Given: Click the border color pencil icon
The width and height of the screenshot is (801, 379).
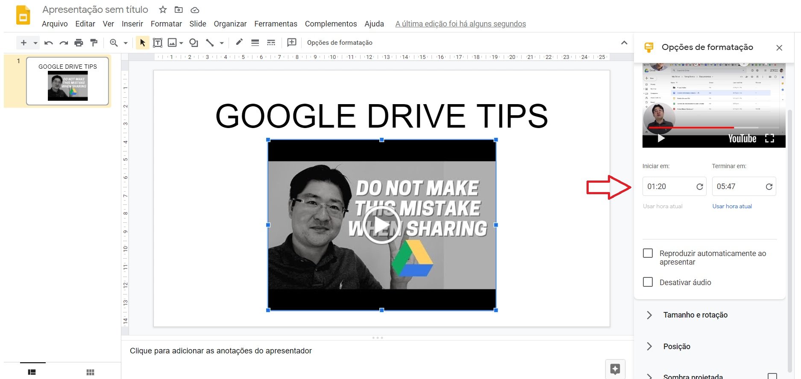Looking at the screenshot, I should tap(239, 42).
